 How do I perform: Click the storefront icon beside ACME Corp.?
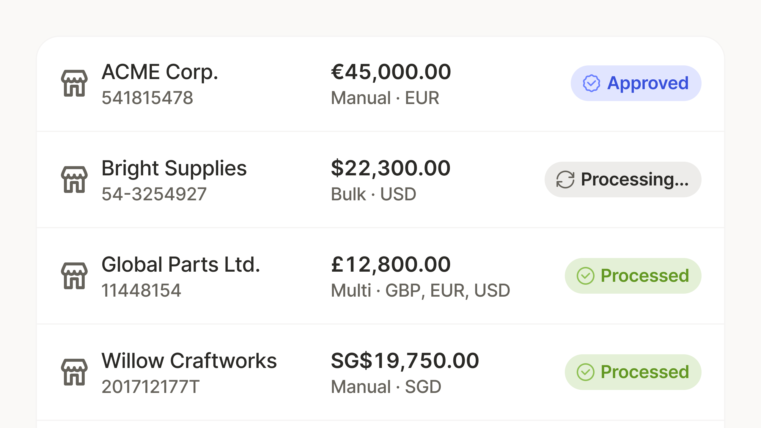coord(74,83)
